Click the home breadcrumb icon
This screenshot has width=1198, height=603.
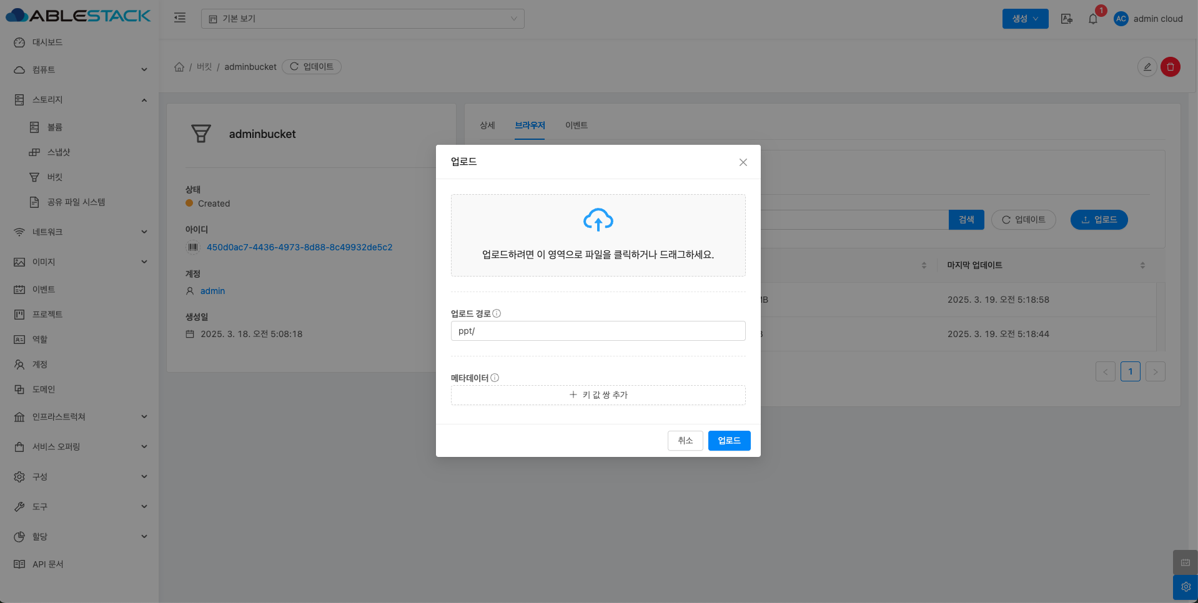tap(179, 67)
